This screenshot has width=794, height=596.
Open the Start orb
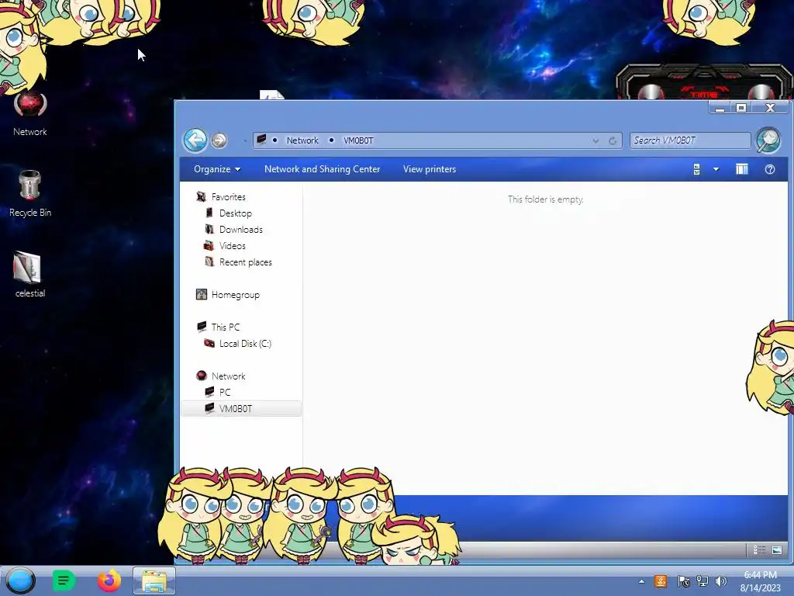click(20, 580)
